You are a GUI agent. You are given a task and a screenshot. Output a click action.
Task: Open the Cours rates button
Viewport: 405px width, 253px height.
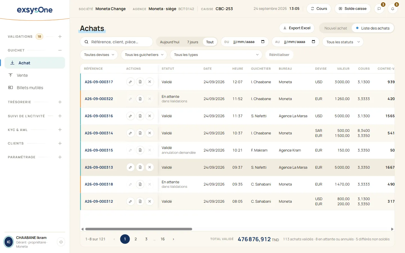click(x=319, y=9)
